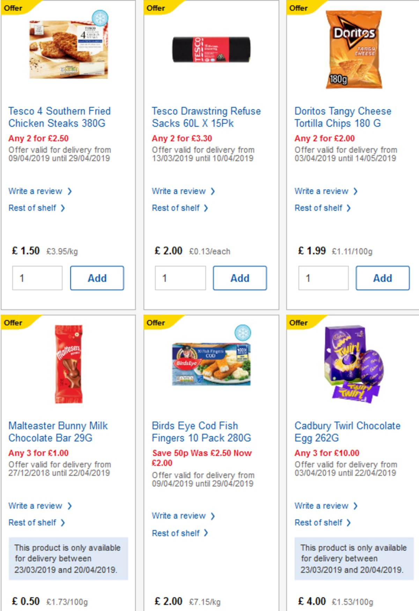Click the Offer flag on fish fingers card
Screen dimensions: 419x611
(x=157, y=323)
